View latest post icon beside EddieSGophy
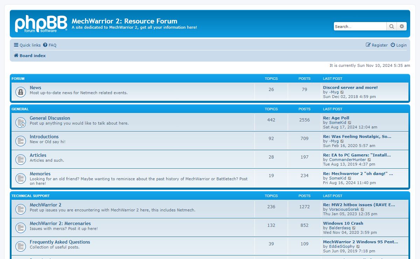Viewport: 420px width, 259px height. 358,247
